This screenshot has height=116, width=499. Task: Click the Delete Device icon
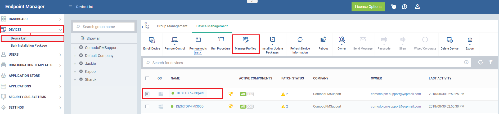pyautogui.click(x=449, y=40)
